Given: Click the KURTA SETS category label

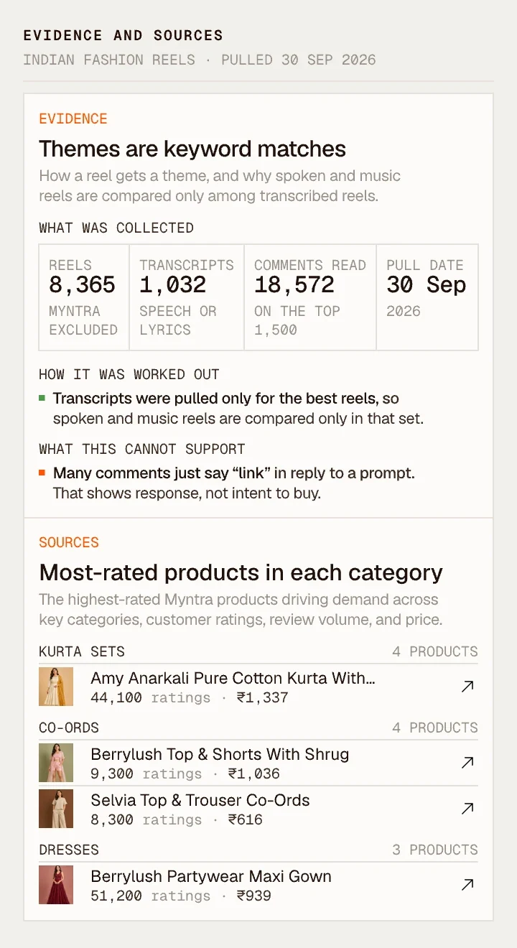Looking at the screenshot, I should [82, 651].
